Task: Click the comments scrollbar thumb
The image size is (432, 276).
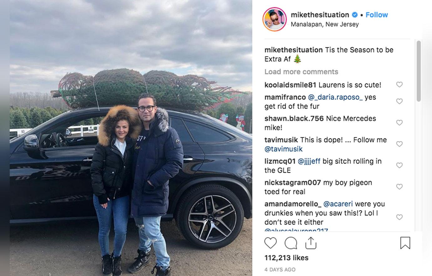Action: click(x=419, y=71)
